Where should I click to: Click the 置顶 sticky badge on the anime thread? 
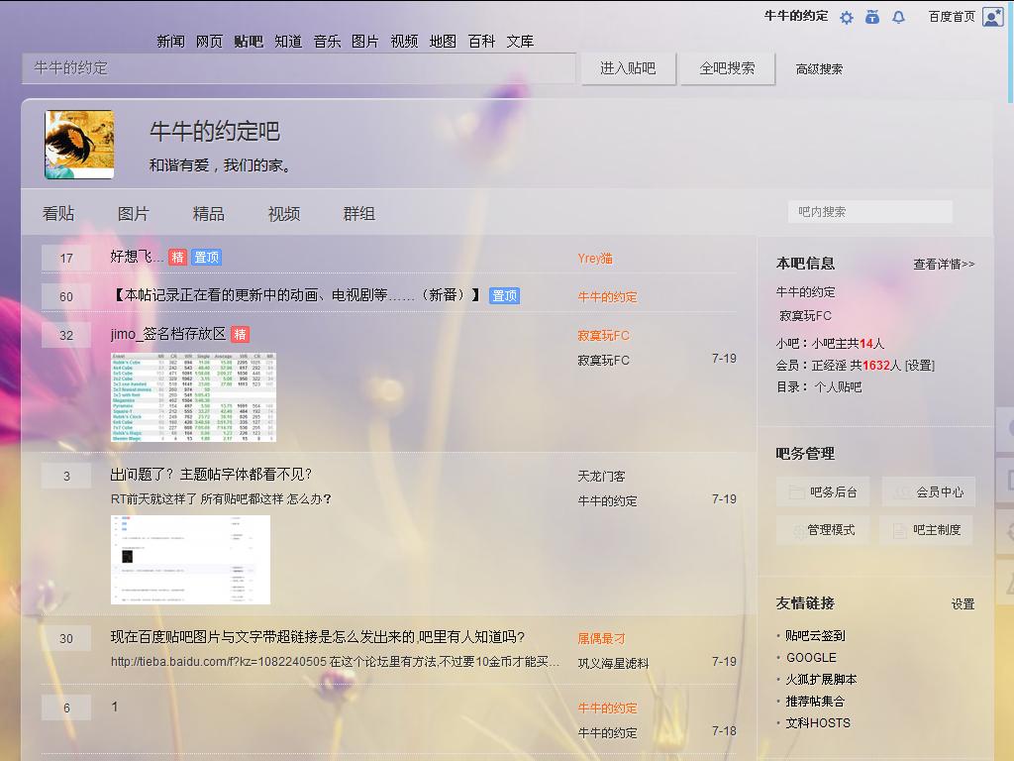point(504,295)
